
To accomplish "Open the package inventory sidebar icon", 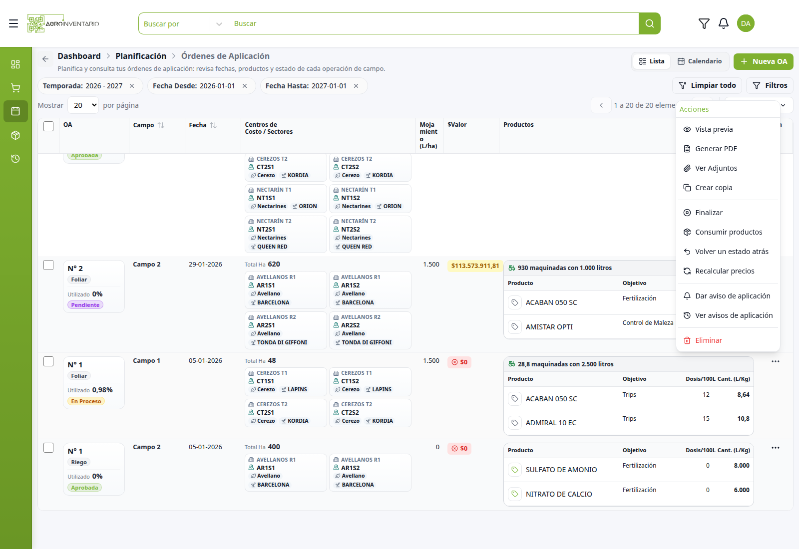I will click(x=15, y=135).
